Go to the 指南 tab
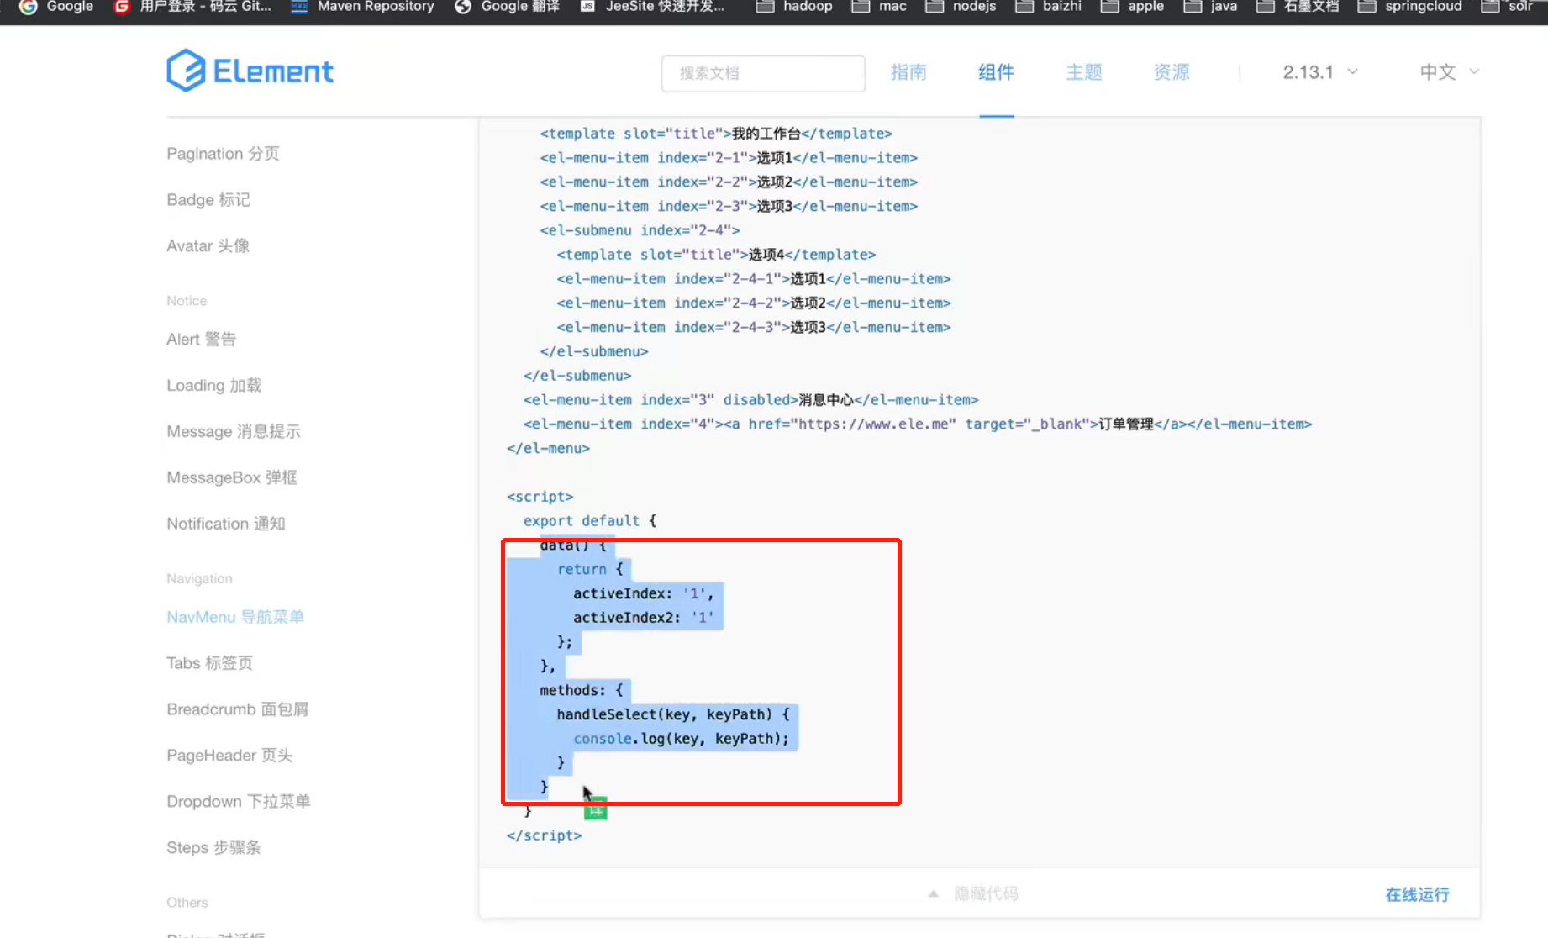Image resolution: width=1548 pixels, height=938 pixels. pos(908,72)
